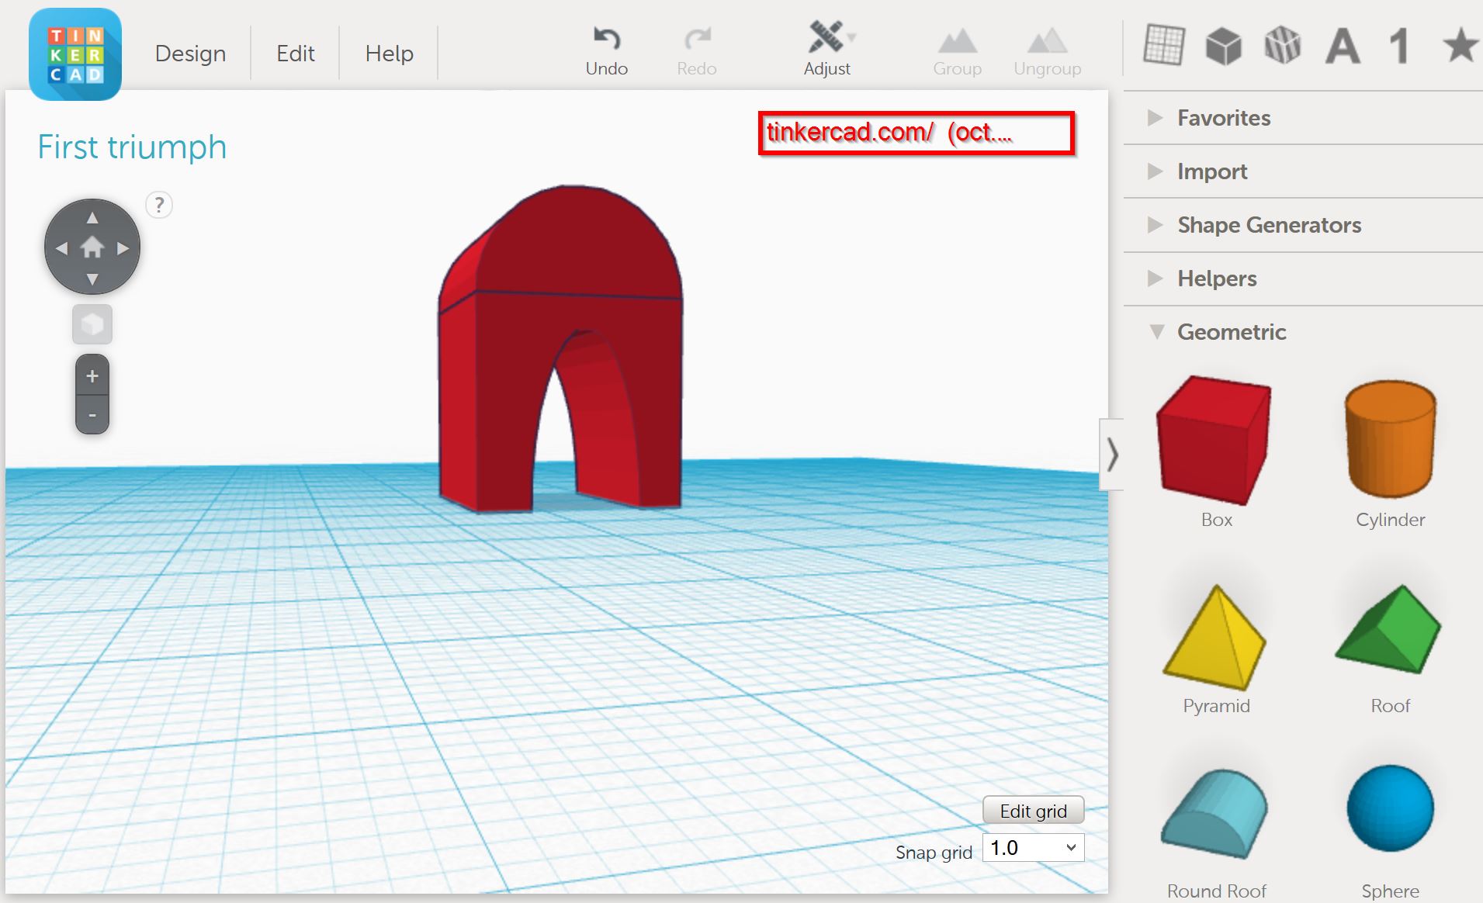Pick the red Box shape
The height and width of the screenshot is (903, 1483).
tap(1215, 441)
